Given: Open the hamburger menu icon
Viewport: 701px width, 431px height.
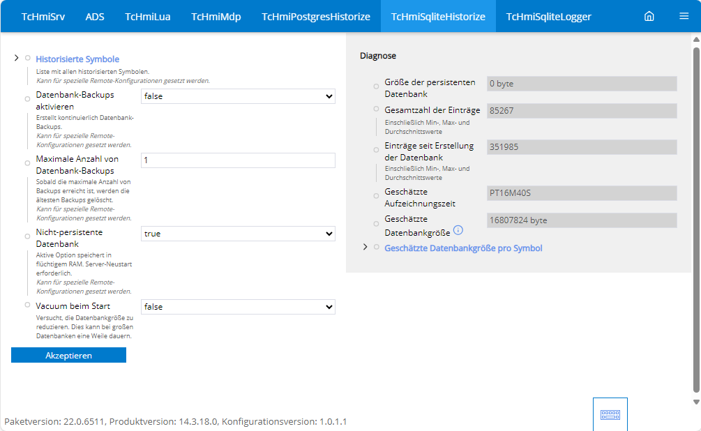Looking at the screenshot, I should (x=684, y=16).
